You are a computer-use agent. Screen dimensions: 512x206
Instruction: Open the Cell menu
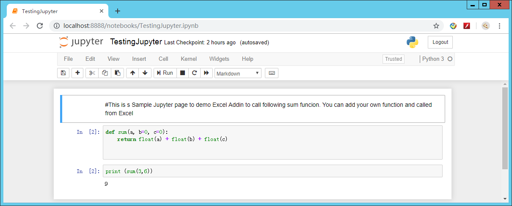point(163,59)
